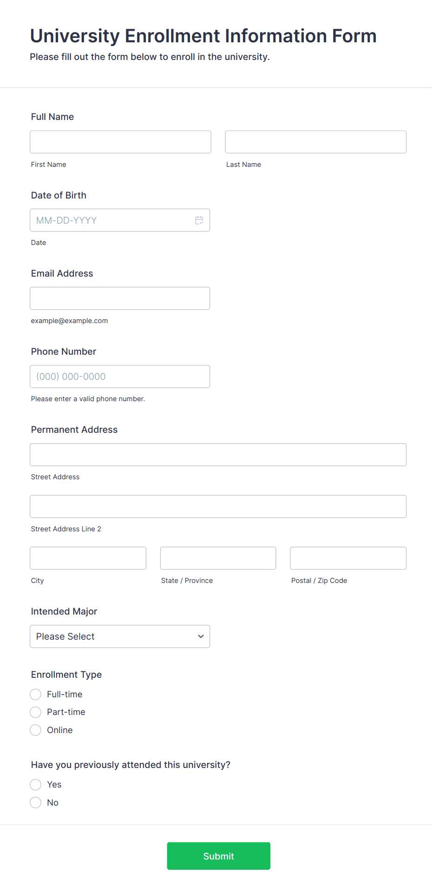Image resolution: width=432 pixels, height=893 pixels.
Task: Choose the Part-time enrollment radio button
Action: click(x=36, y=712)
